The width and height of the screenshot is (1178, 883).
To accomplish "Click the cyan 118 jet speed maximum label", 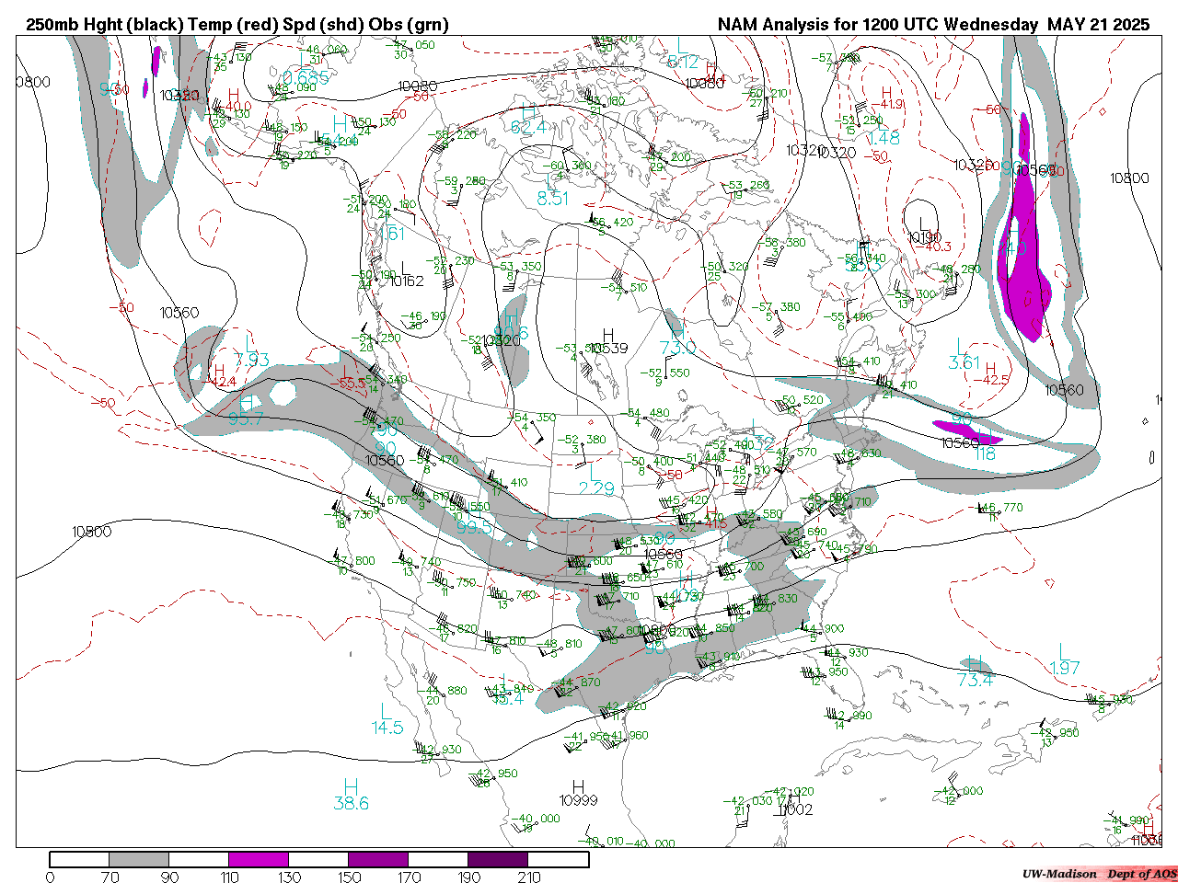I will pyautogui.click(x=985, y=453).
